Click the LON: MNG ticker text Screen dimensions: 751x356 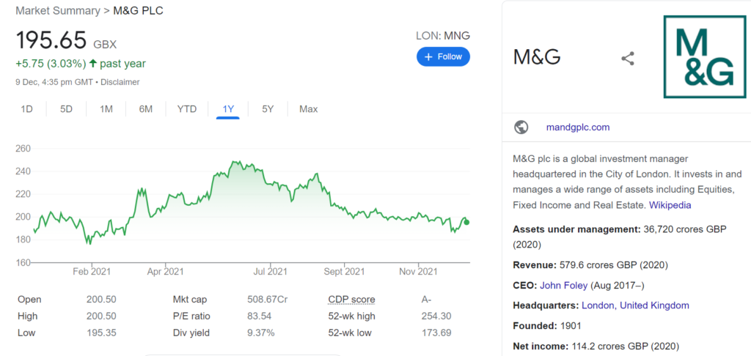pos(443,35)
